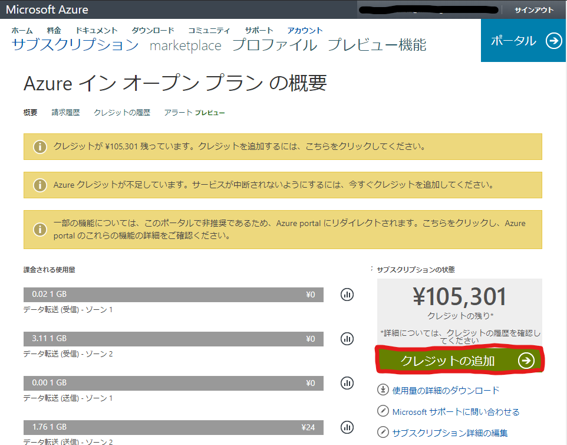The width and height of the screenshot is (567, 445).
Task: Click the 0.02 1 GB usage bar
Action: point(173,295)
